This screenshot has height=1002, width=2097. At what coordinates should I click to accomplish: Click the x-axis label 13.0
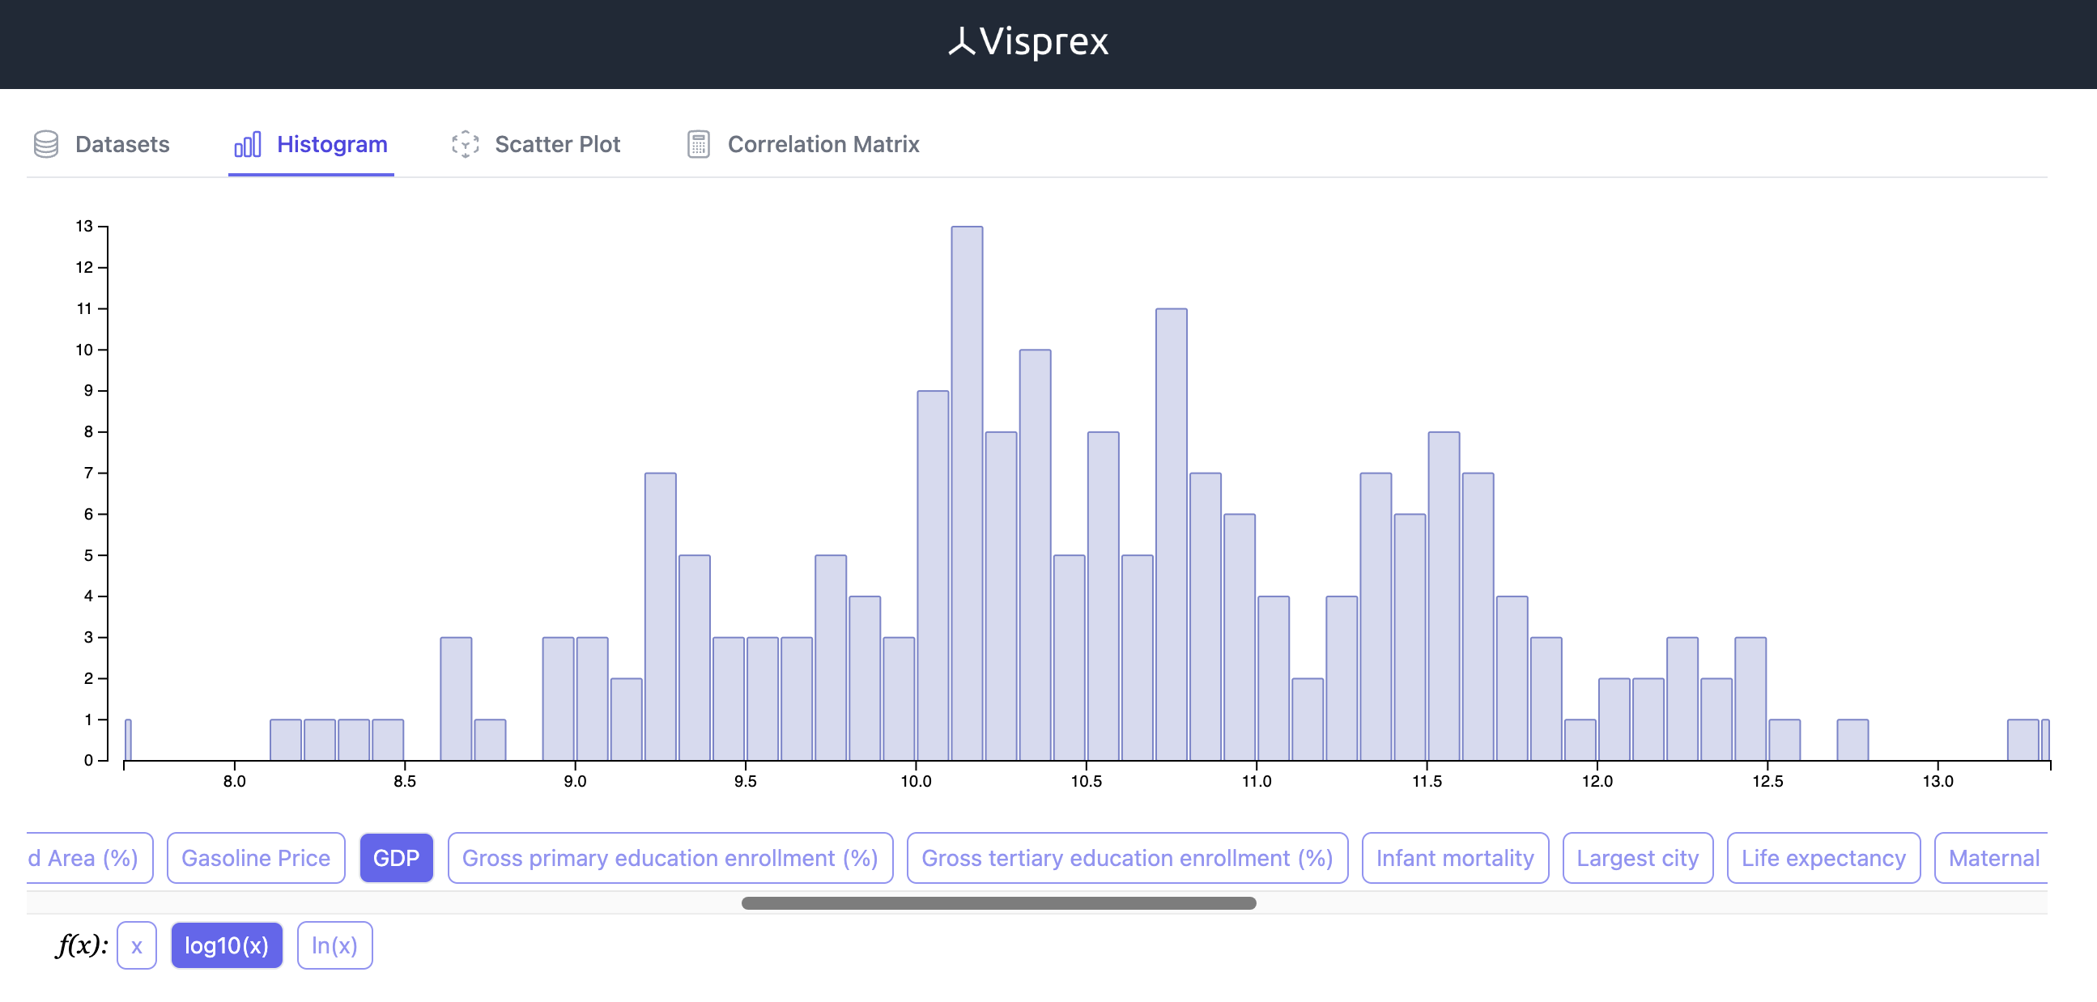click(1938, 781)
